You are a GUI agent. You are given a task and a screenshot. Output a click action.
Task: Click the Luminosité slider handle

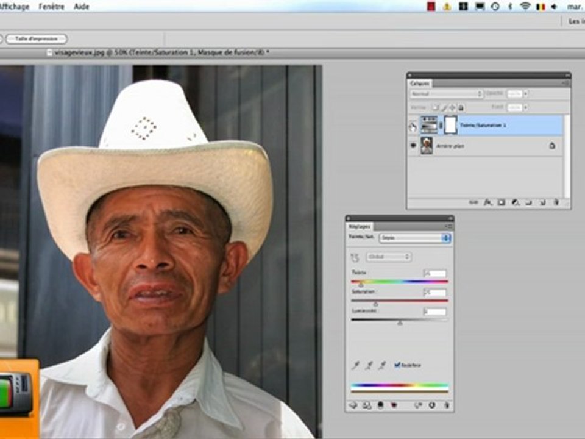click(x=400, y=323)
